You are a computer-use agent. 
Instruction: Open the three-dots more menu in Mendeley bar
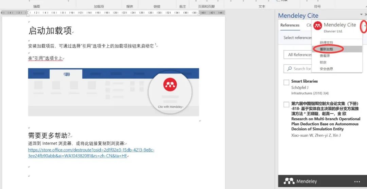point(357,182)
